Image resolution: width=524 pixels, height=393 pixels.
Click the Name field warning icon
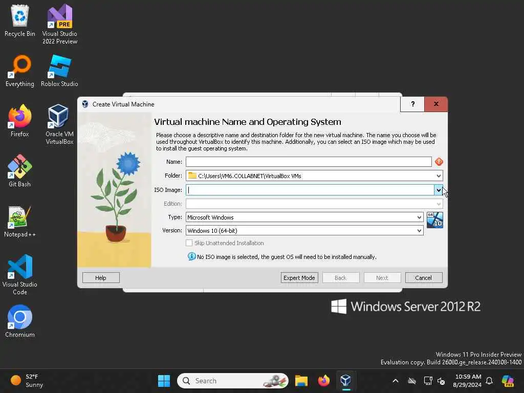point(439,162)
